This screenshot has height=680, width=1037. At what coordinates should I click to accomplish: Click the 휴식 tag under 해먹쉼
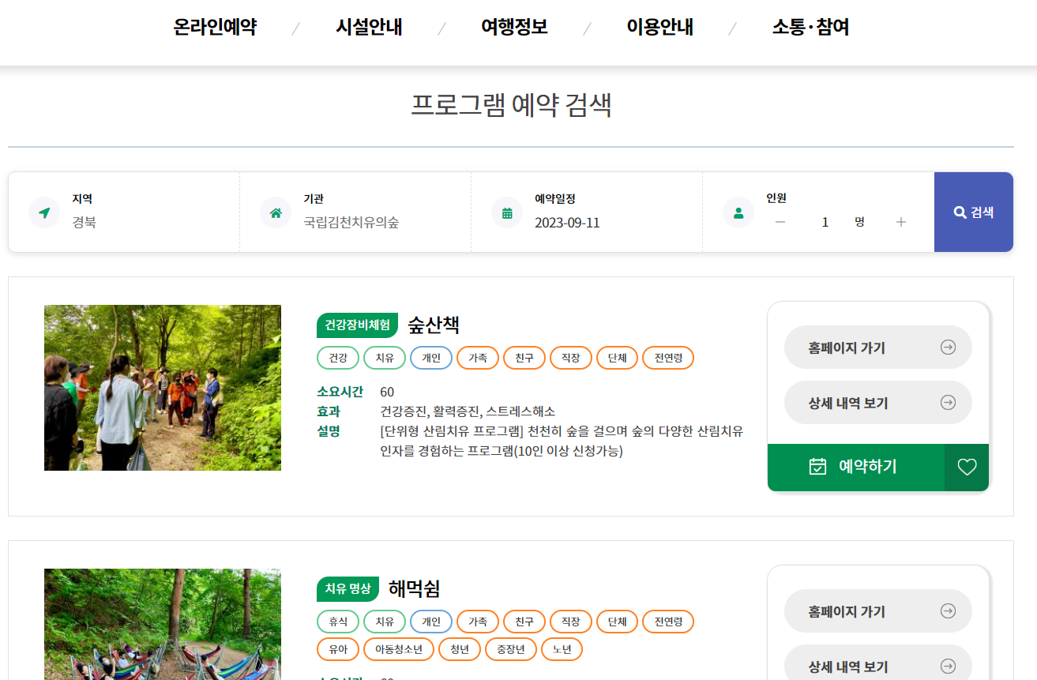(x=338, y=622)
